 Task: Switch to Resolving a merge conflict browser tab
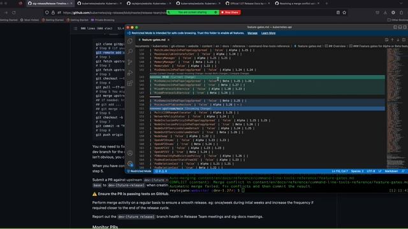click(x=298, y=3)
